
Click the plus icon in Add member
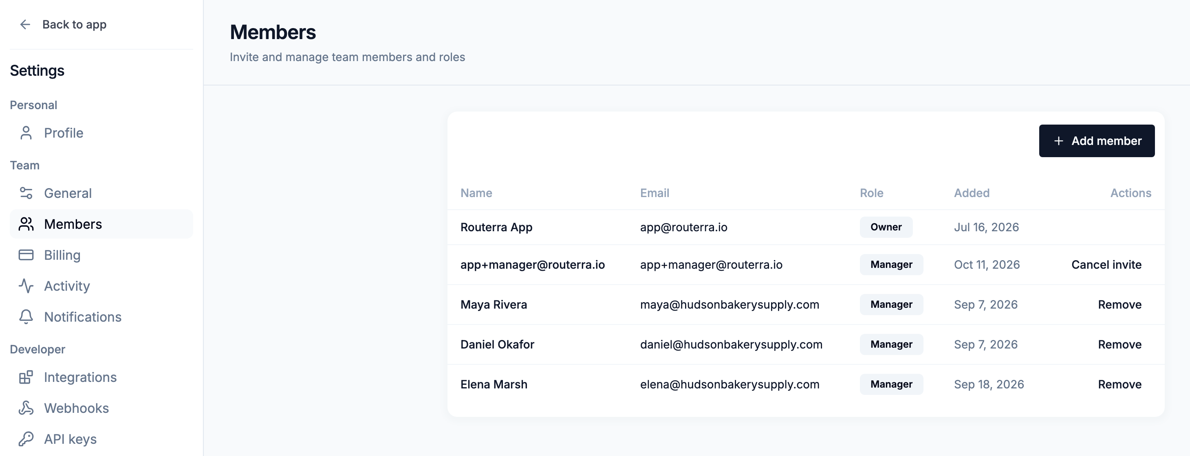point(1058,141)
